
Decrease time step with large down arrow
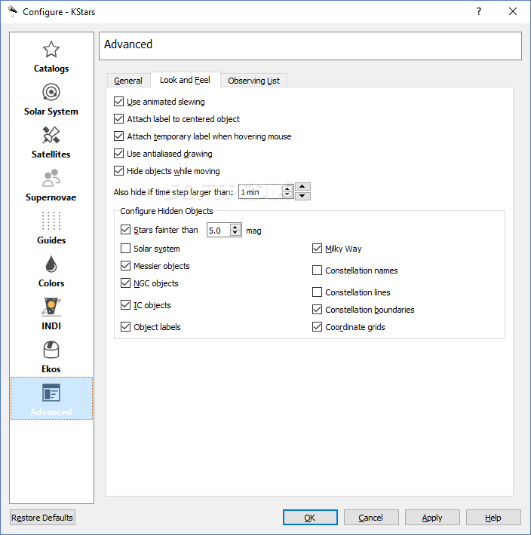point(302,196)
